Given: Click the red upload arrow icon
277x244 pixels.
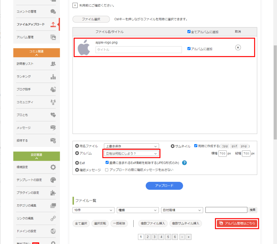Looking at the screenshot, I should pos(53,24).
